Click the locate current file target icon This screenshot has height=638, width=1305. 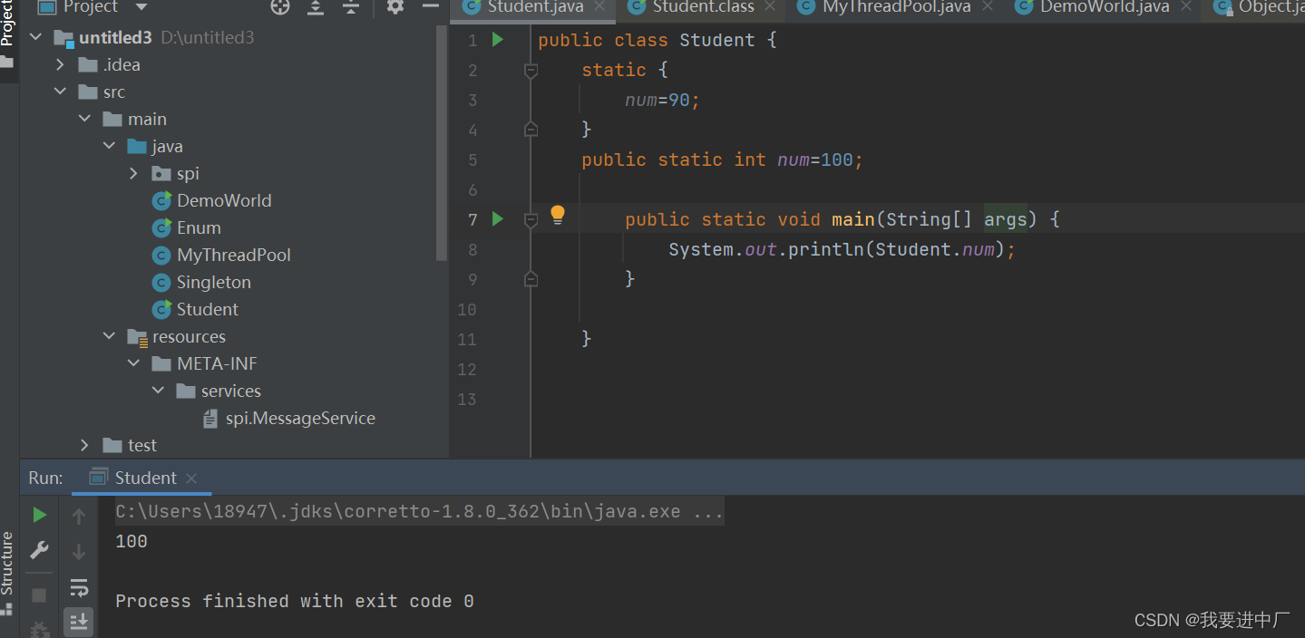[280, 7]
